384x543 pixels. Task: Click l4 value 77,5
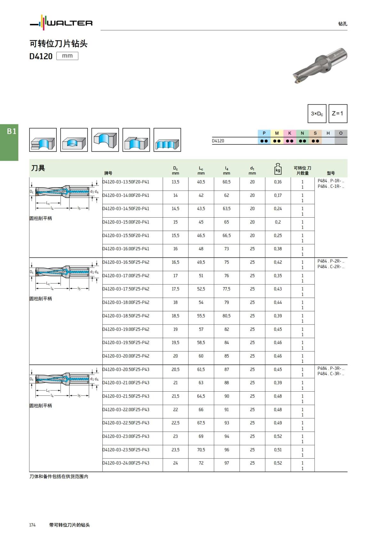[227, 289]
